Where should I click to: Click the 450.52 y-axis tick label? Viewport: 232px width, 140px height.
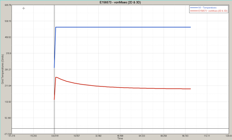pyautogui.click(x=6, y=37)
